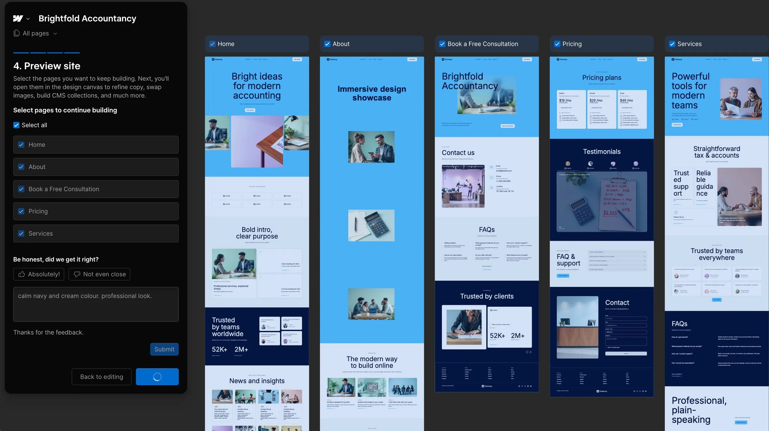Image resolution: width=769 pixels, height=431 pixels.
Task: Uncheck Home in the page list
Action: coord(21,145)
